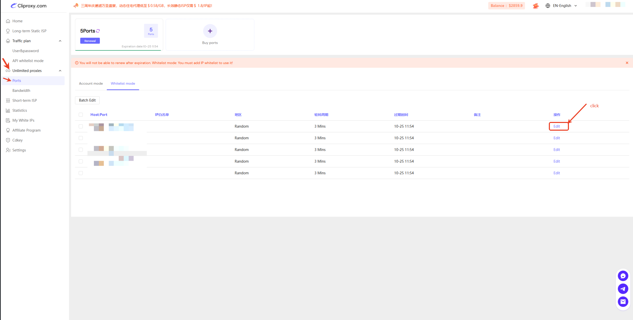Click Edit on the first port row
The image size is (633, 320).
(557, 126)
